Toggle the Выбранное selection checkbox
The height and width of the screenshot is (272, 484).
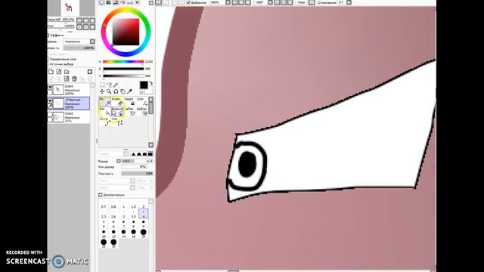tap(188, 2)
